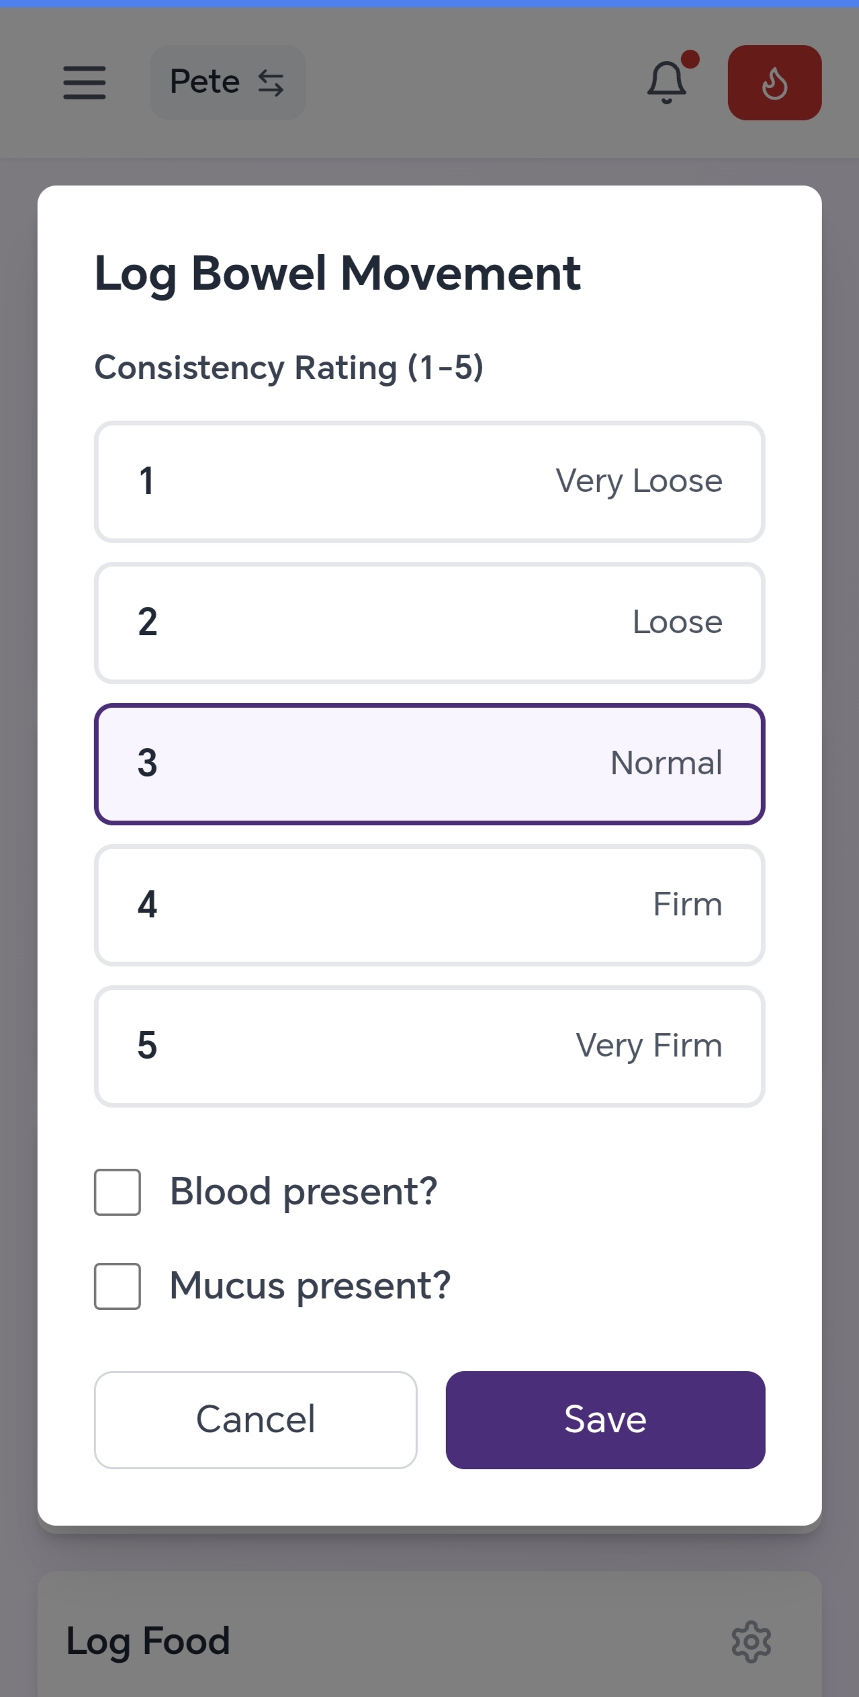This screenshot has height=1697, width=859.
Task: Tap the red flame button
Action: tap(774, 83)
